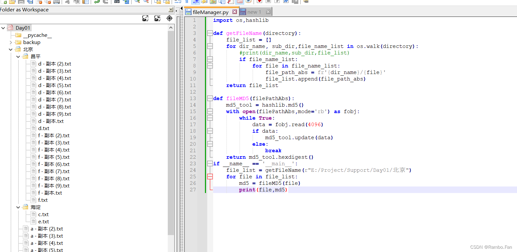Close the new 1 tab

[268, 12]
